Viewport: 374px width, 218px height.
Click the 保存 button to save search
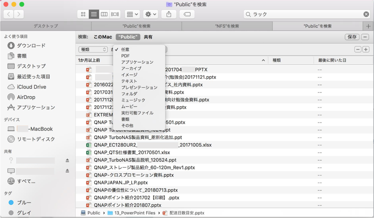click(x=352, y=37)
